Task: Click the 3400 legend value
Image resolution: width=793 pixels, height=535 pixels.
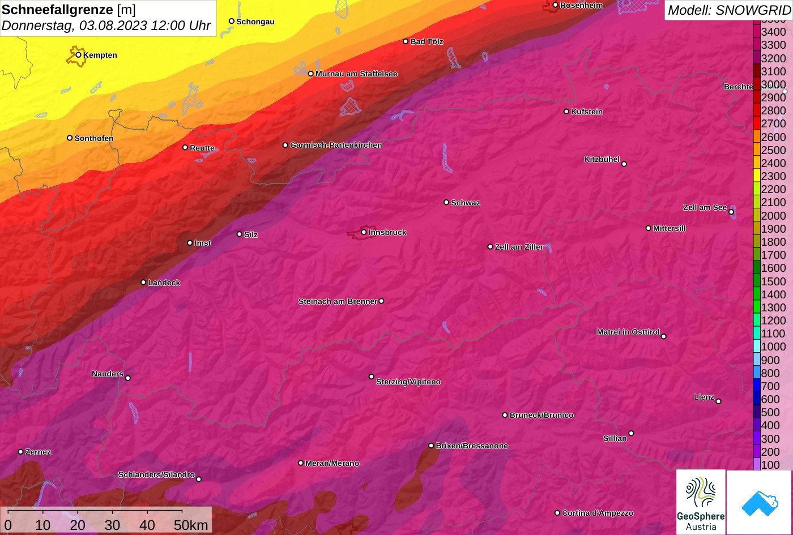Action: coord(774,32)
